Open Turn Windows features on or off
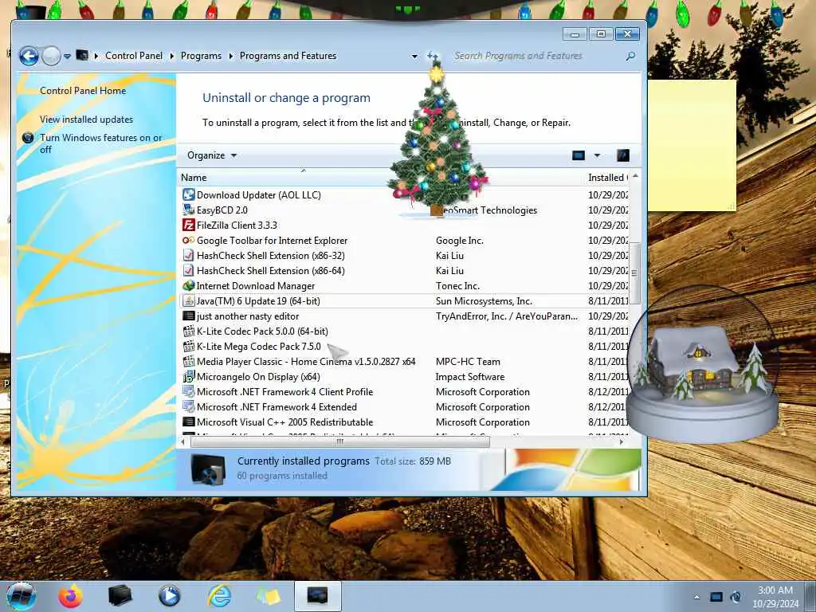The width and height of the screenshot is (816, 612). point(101,143)
